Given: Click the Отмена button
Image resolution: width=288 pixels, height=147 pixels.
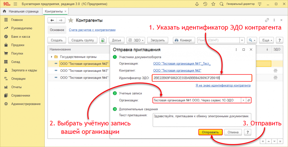Looking at the screenshot, I should click(x=233, y=132).
